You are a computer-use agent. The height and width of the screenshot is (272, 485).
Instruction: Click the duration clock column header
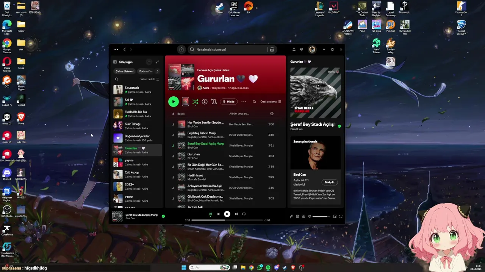coord(272,114)
